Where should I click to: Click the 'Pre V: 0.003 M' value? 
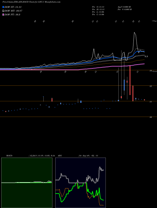(125, 9)
